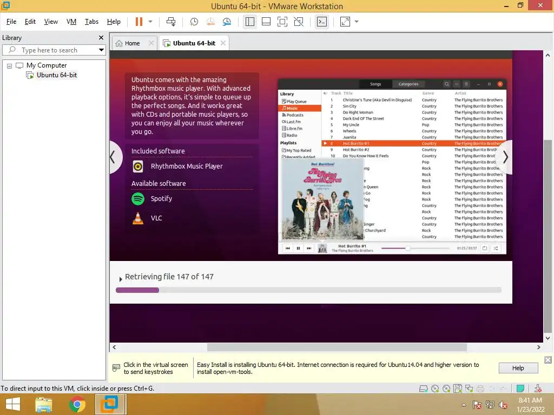This screenshot has width=554, height=415.
Task: Click the VMware Workstation taskbar icon
Action: pyautogui.click(x=109, y=404)
